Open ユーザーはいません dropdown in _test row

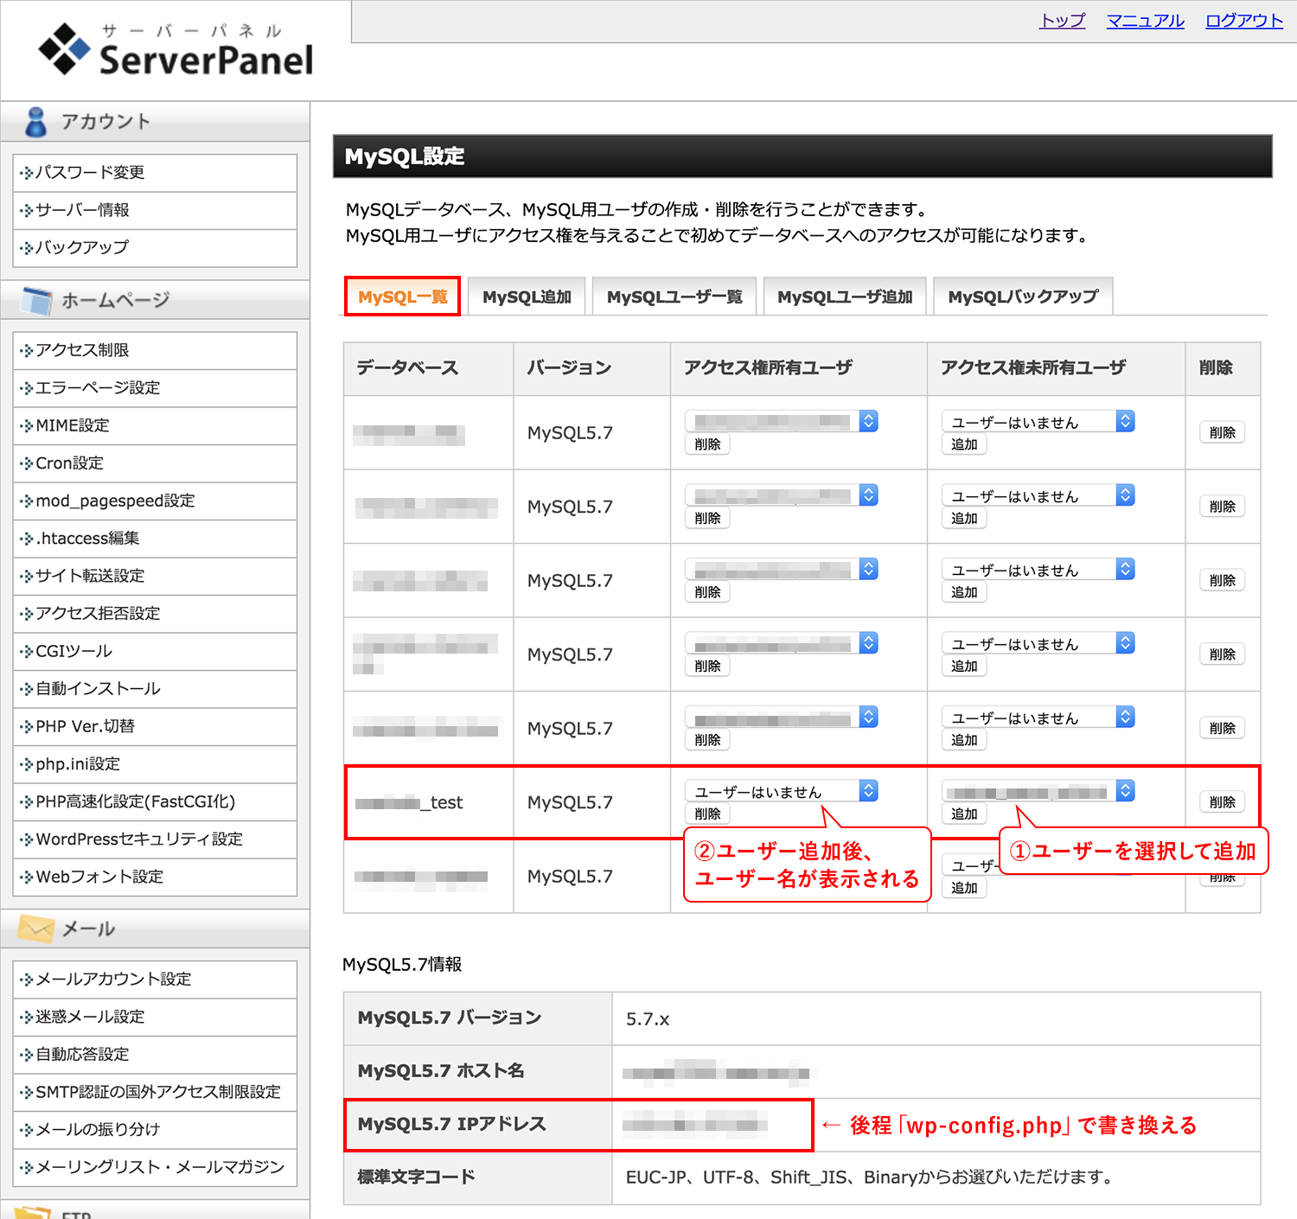point(782,791)
